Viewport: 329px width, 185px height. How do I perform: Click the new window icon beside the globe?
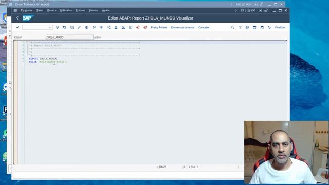click(254, 27)
